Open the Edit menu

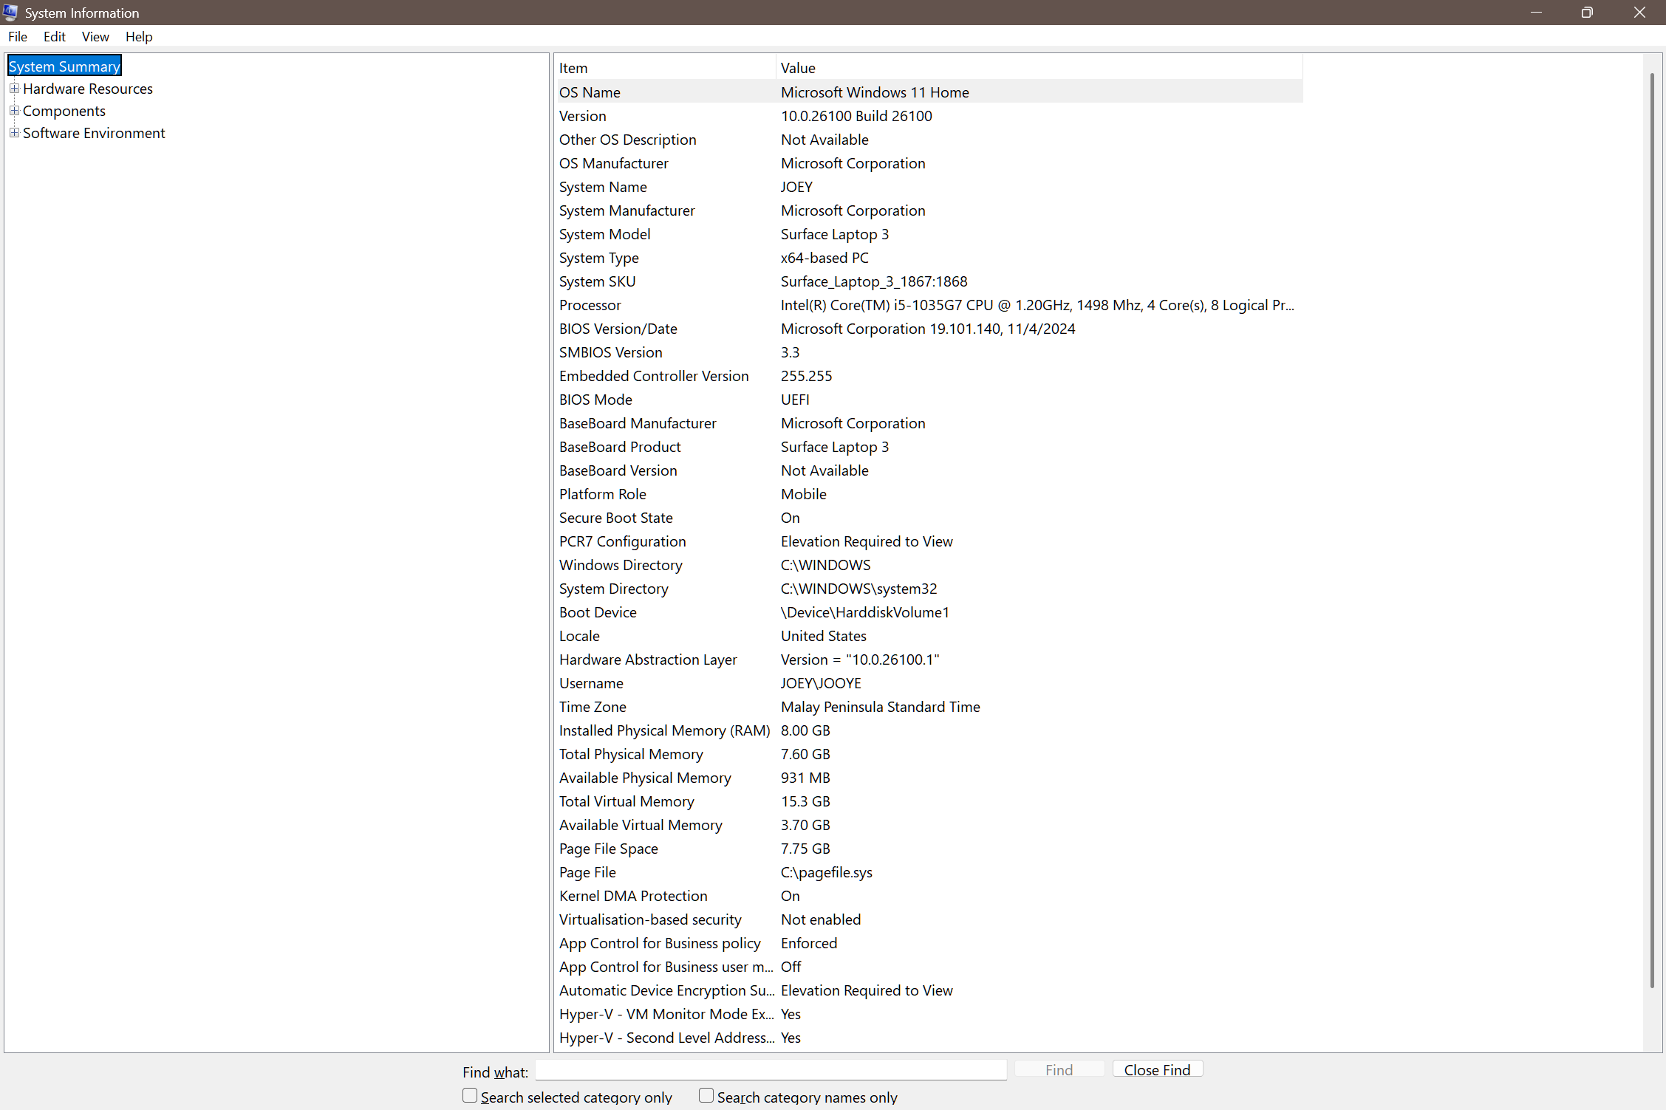55,37
